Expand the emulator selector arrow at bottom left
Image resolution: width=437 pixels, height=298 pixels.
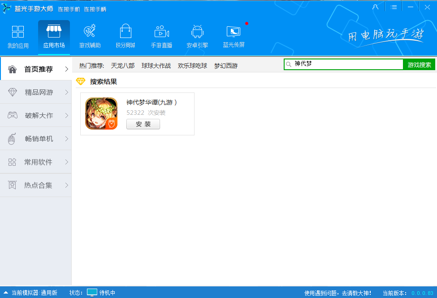click(6, 293)
